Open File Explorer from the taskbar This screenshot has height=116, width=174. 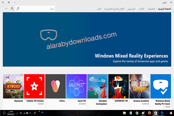124,113
